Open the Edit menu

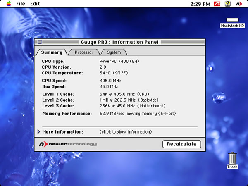point(35,4)
